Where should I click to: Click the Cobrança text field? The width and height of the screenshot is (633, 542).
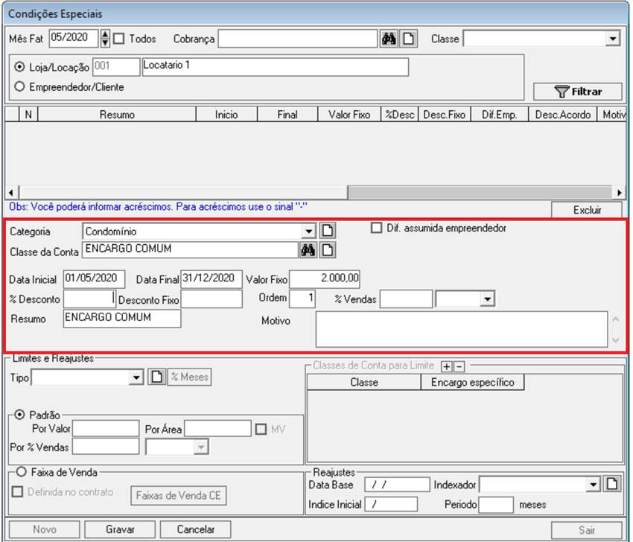(x=298, y=39)
